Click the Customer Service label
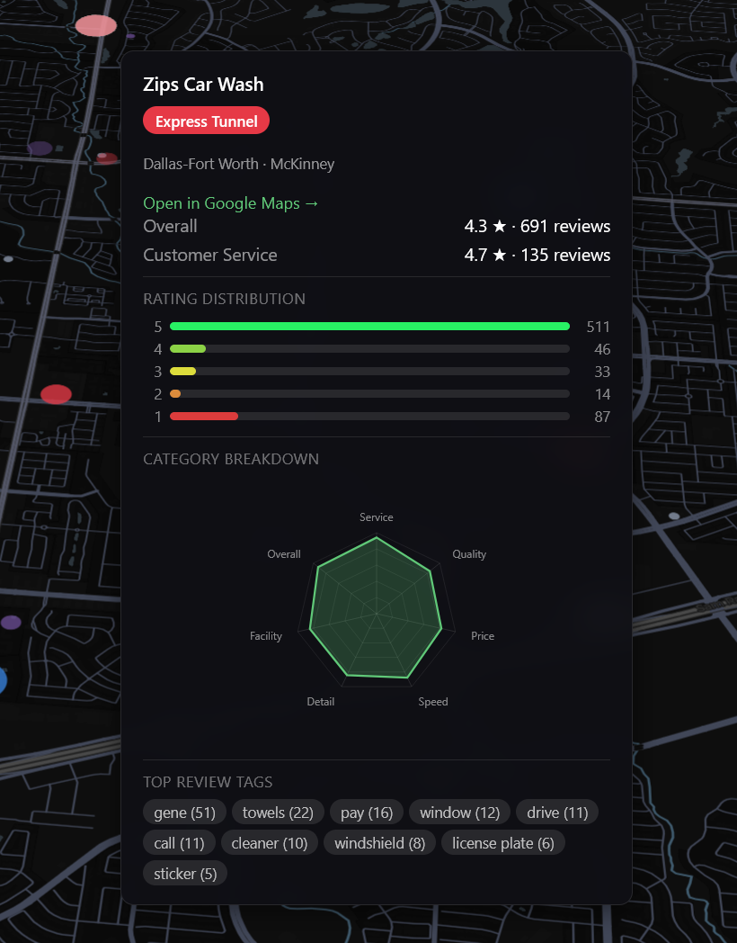This screenshot has height=943, width=737. point(209,255)
